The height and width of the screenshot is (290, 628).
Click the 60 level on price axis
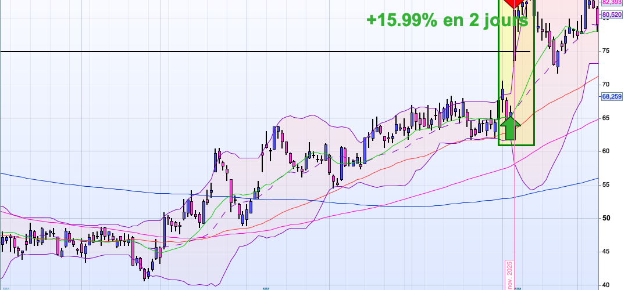(x=605, y=151)
